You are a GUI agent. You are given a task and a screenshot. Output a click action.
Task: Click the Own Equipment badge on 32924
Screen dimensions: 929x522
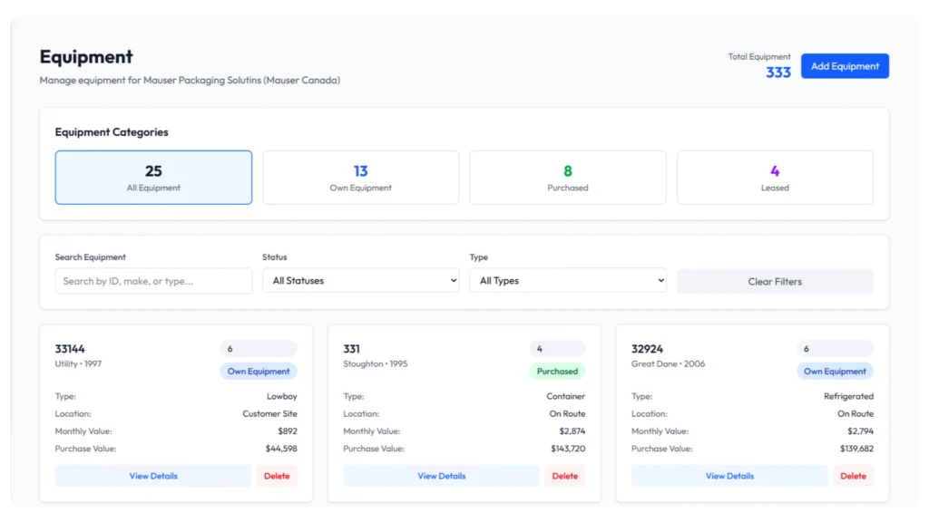point(835,372)
